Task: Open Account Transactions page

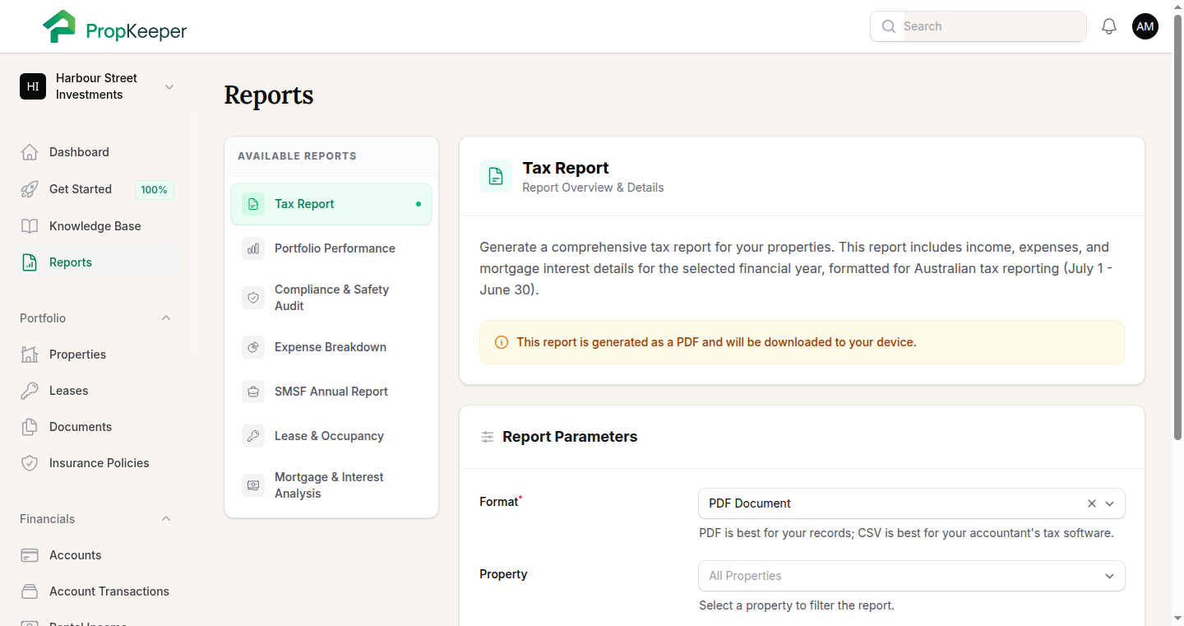Action: (97, 591)
